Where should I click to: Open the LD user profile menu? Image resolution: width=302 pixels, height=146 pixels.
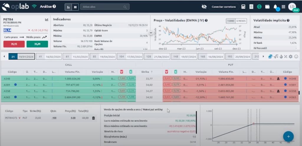point(292,7)
